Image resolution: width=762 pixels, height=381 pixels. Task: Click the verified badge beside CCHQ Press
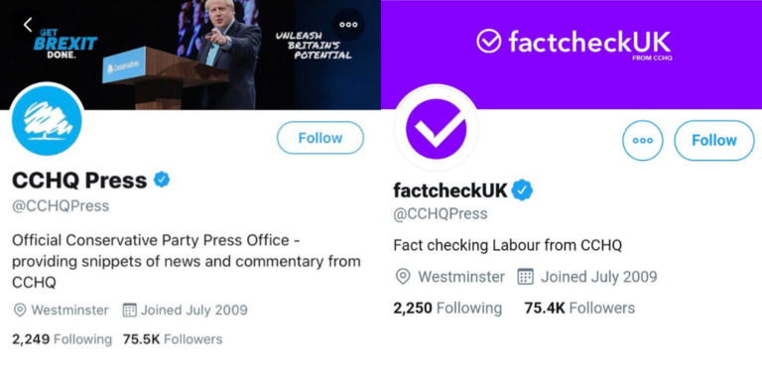coord(162,180)
